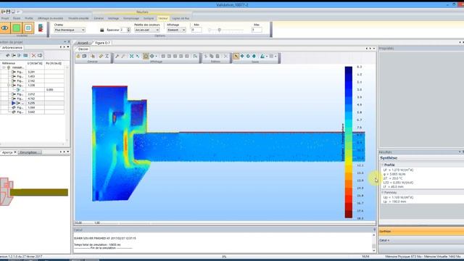
Task: Click the teal crossed-lines icon in Affichage group
Action: coord(131,56)
